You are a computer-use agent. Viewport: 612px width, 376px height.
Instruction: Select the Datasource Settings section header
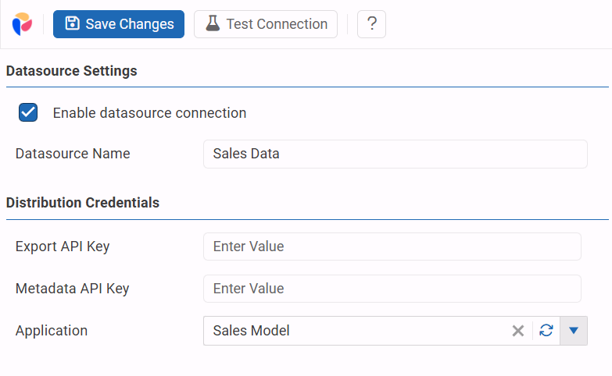pos(72,71)
